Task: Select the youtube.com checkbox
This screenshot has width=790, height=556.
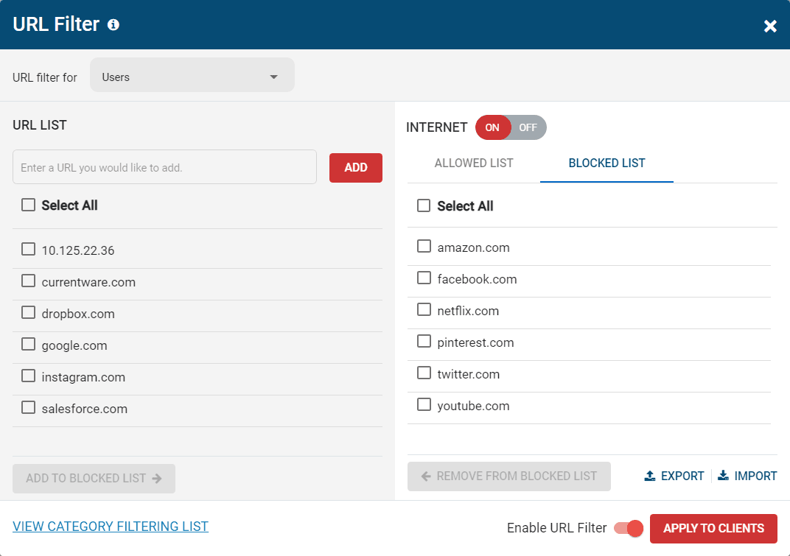Action: pyautogui.click(x=424, y=405)
